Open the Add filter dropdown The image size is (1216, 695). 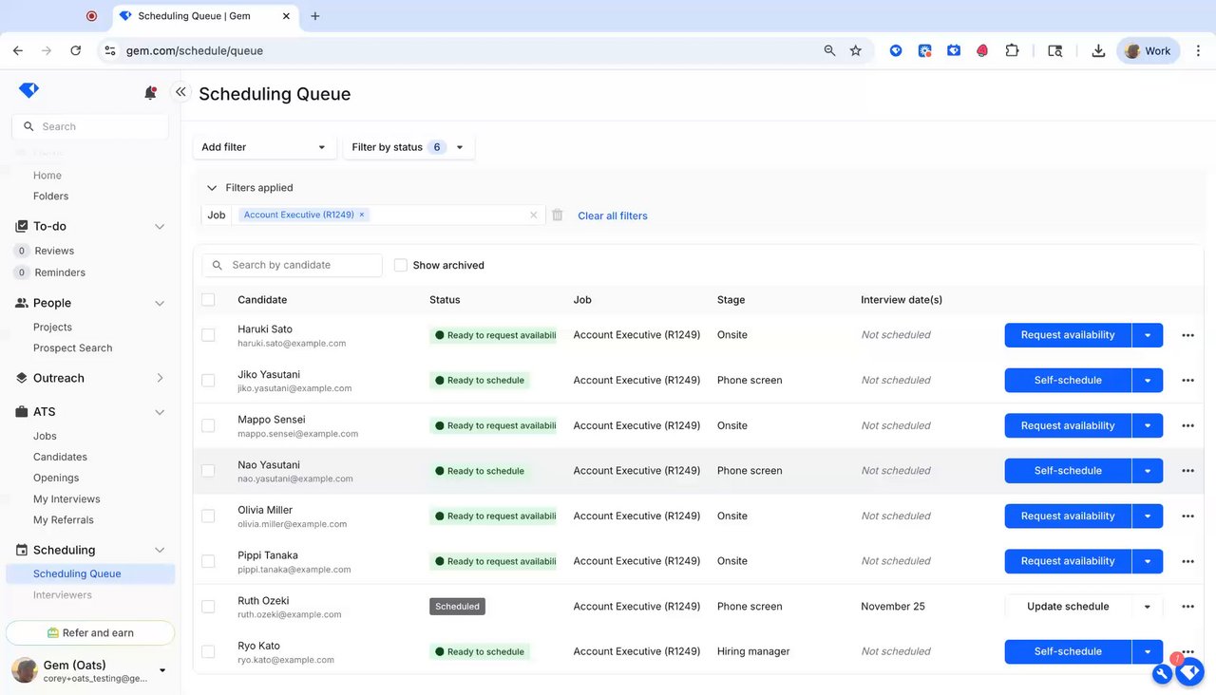click(264, 147)
